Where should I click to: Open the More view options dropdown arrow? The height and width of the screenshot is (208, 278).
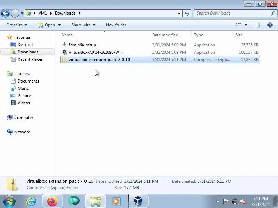tap(246, 25)
